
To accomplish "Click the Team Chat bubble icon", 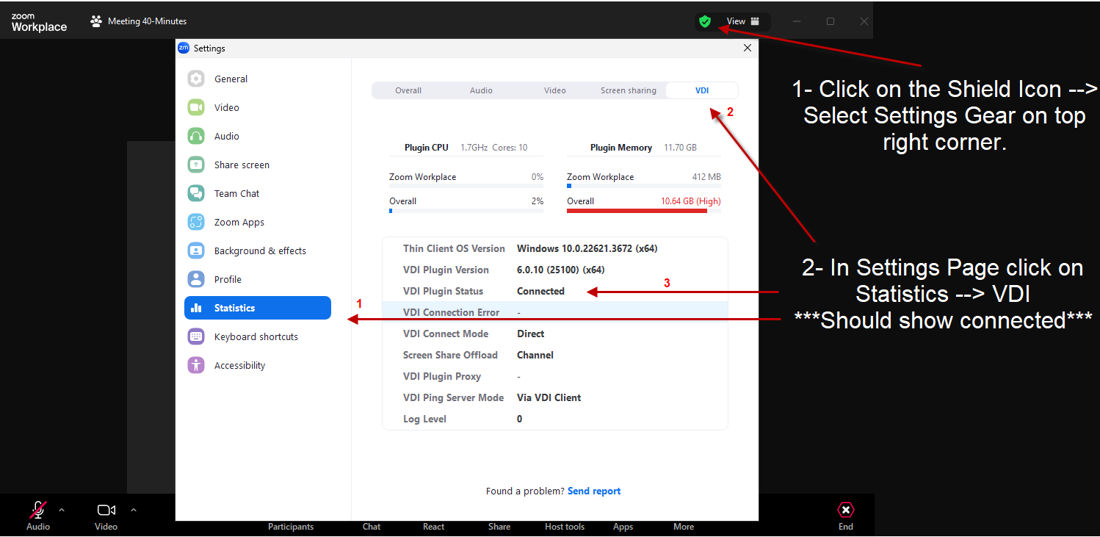I will point(196,193).
